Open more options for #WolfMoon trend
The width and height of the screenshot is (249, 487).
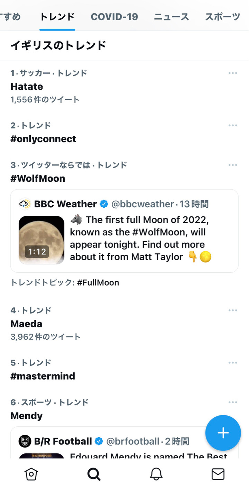click(x=233, y=165)
